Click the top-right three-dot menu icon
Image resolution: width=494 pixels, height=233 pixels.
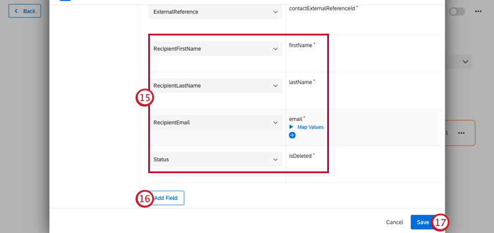(478, 12)
